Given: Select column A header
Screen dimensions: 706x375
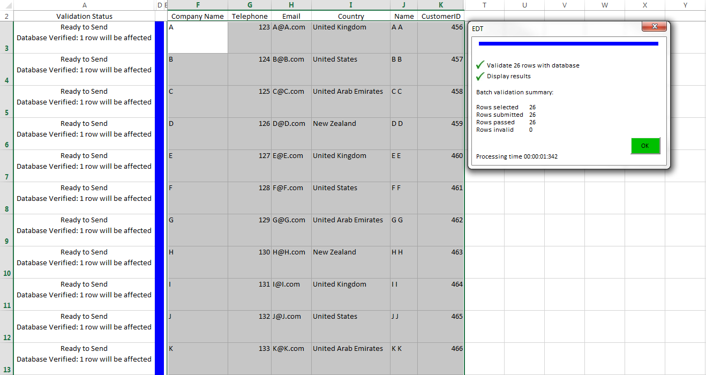Looking at the screenshot, I should pos(84,5).
